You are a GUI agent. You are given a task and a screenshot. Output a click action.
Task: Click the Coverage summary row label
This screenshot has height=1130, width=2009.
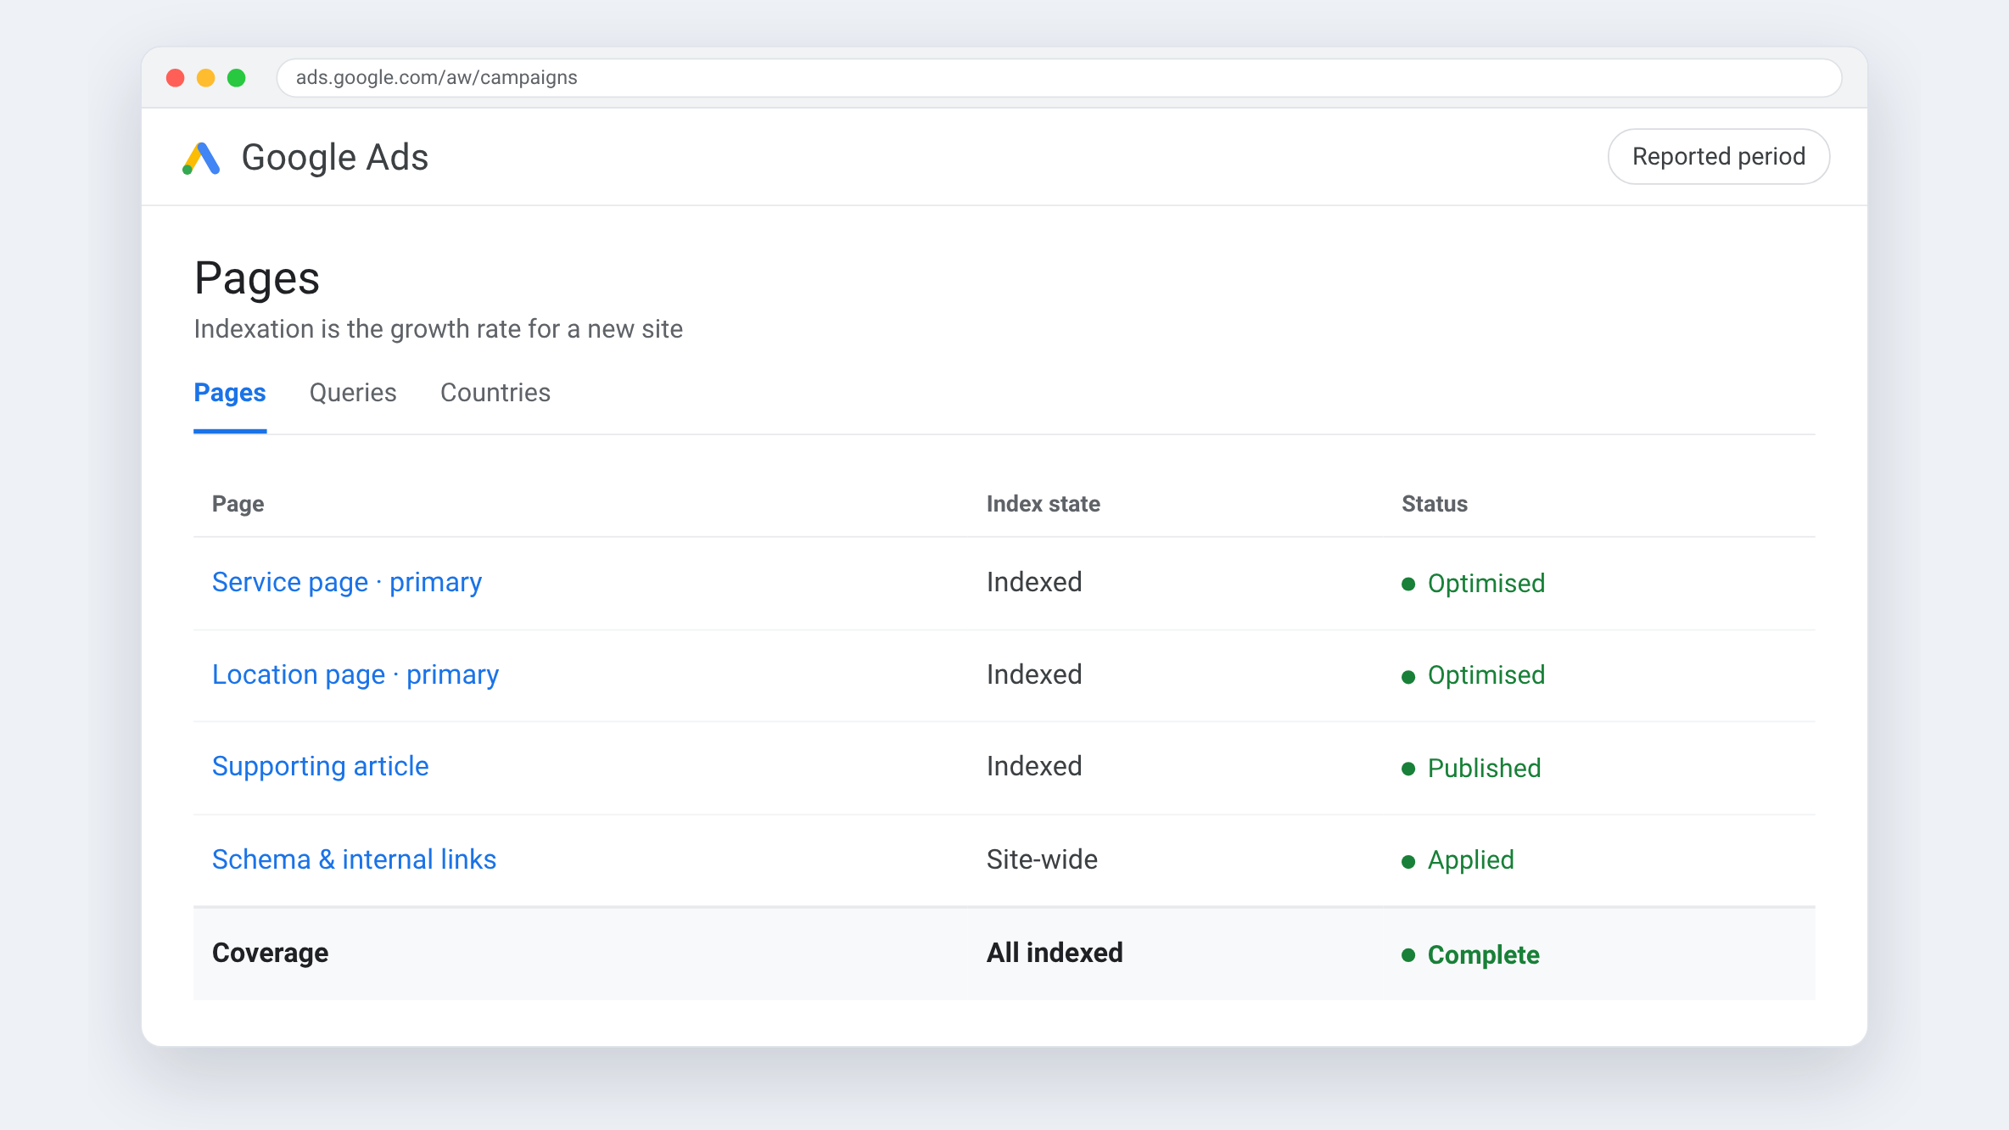(x=270, y=954)
